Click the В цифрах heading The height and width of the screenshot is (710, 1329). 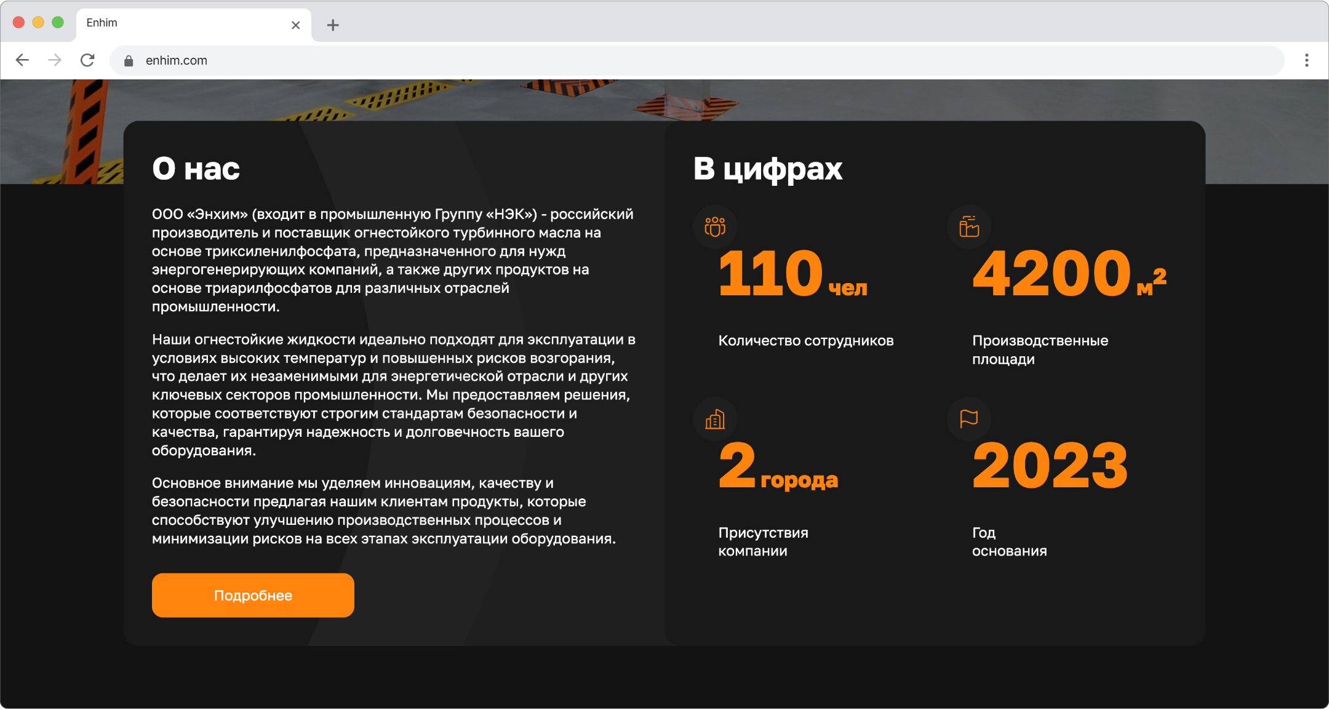click(768, 169)
